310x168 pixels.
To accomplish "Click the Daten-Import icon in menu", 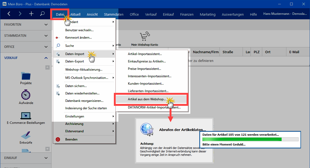I will [58, 54].
